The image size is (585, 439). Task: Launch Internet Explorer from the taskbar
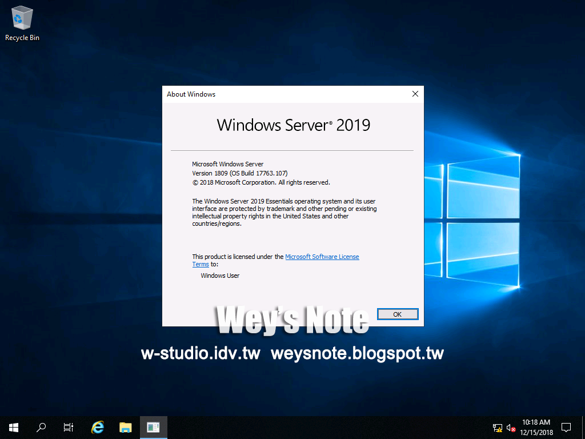tap(98, 428)
